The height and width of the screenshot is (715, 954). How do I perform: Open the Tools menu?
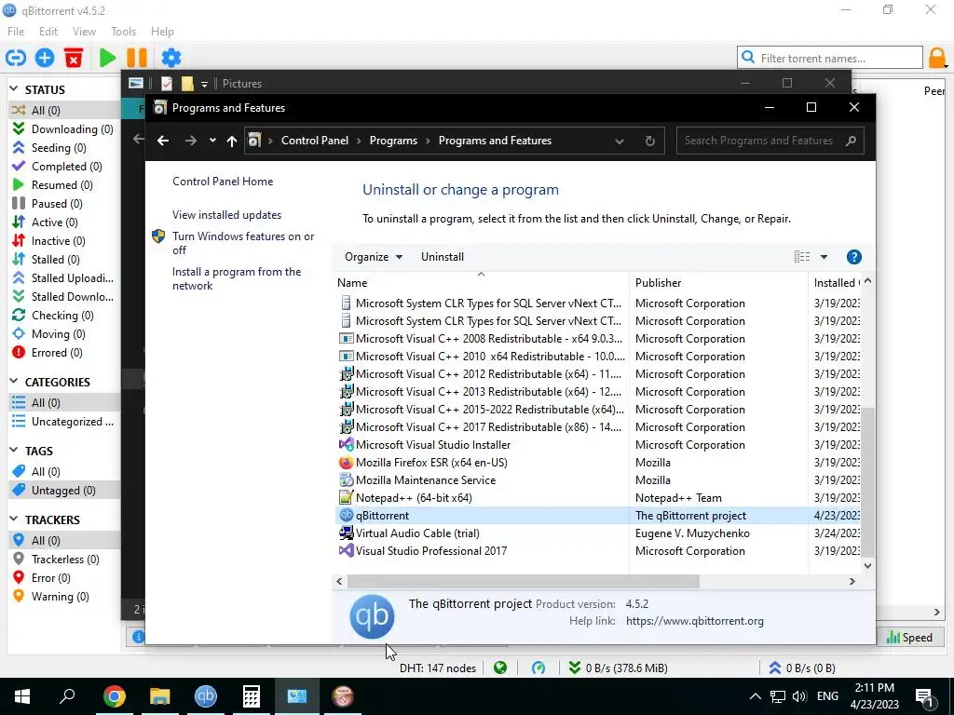(x=124, y=32)
